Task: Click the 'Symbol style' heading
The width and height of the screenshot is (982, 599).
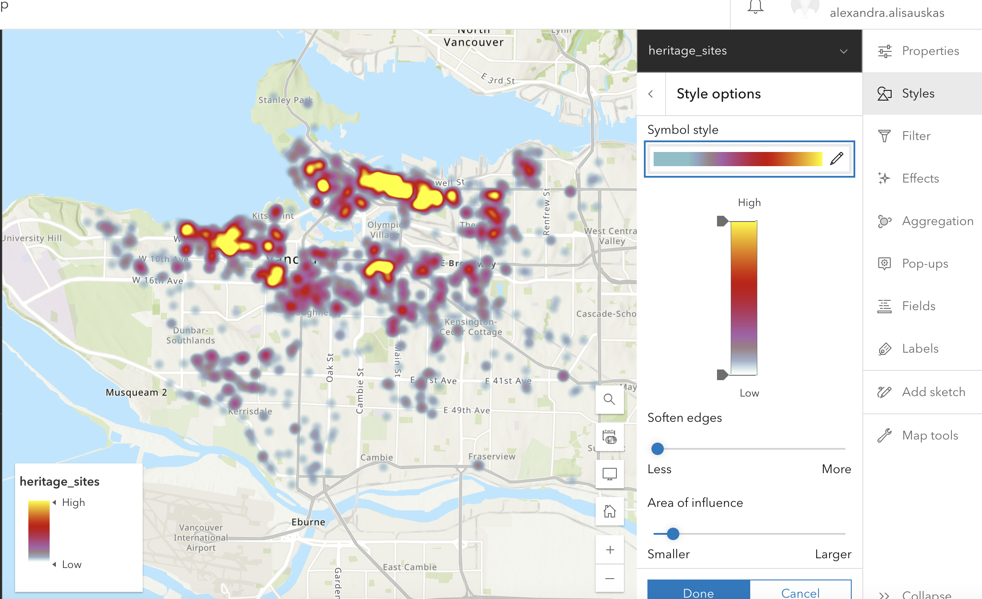Action: (683, 130)
